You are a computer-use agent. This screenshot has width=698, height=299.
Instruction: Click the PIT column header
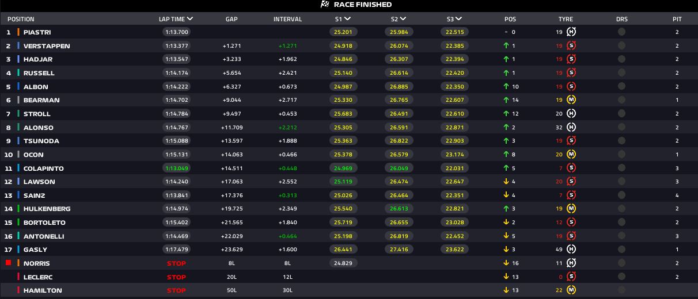[x=677, y=19]
